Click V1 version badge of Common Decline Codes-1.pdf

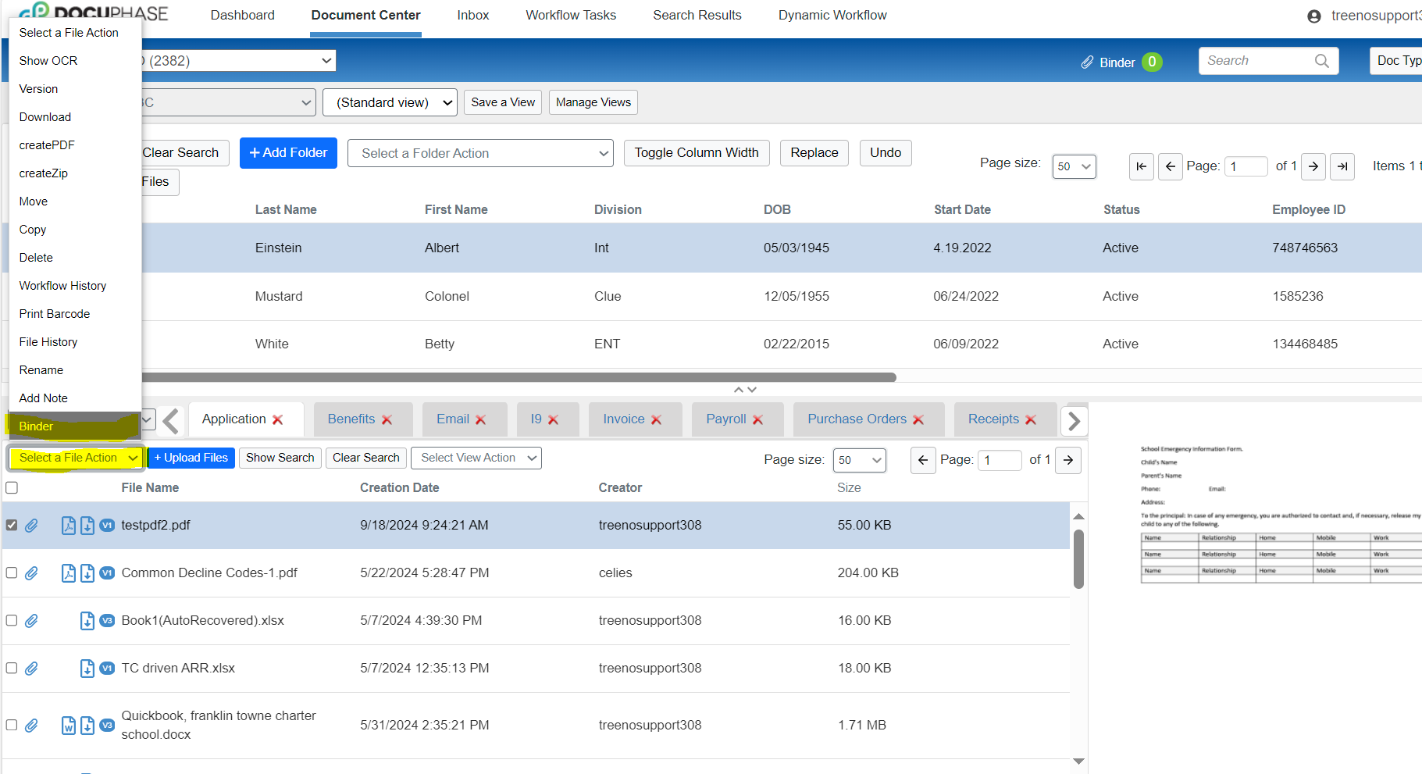click(107, 573)
